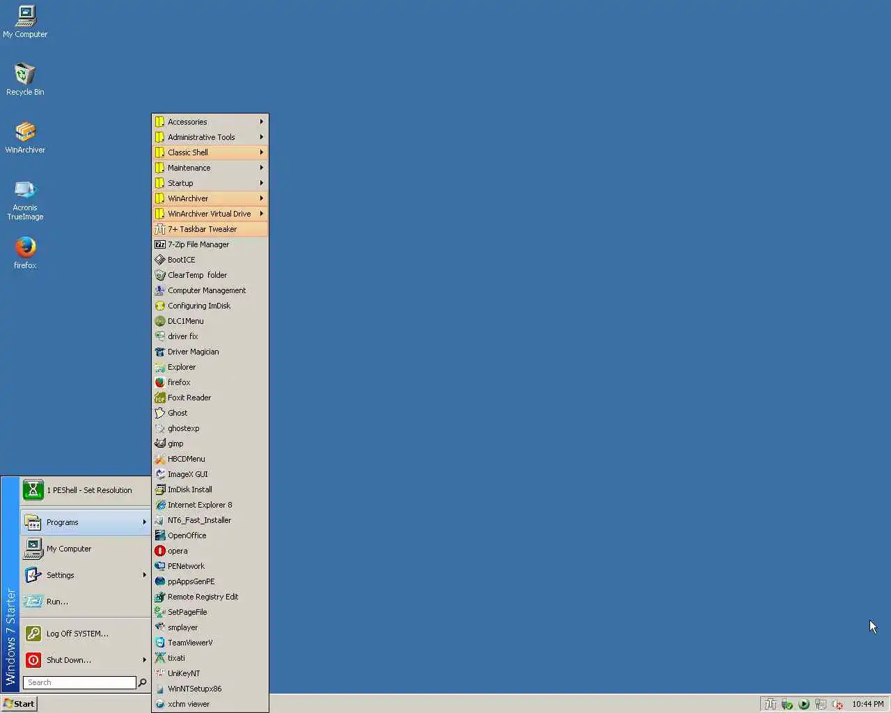
Task: Click the green play tray icon
Action: pos(804,704)
